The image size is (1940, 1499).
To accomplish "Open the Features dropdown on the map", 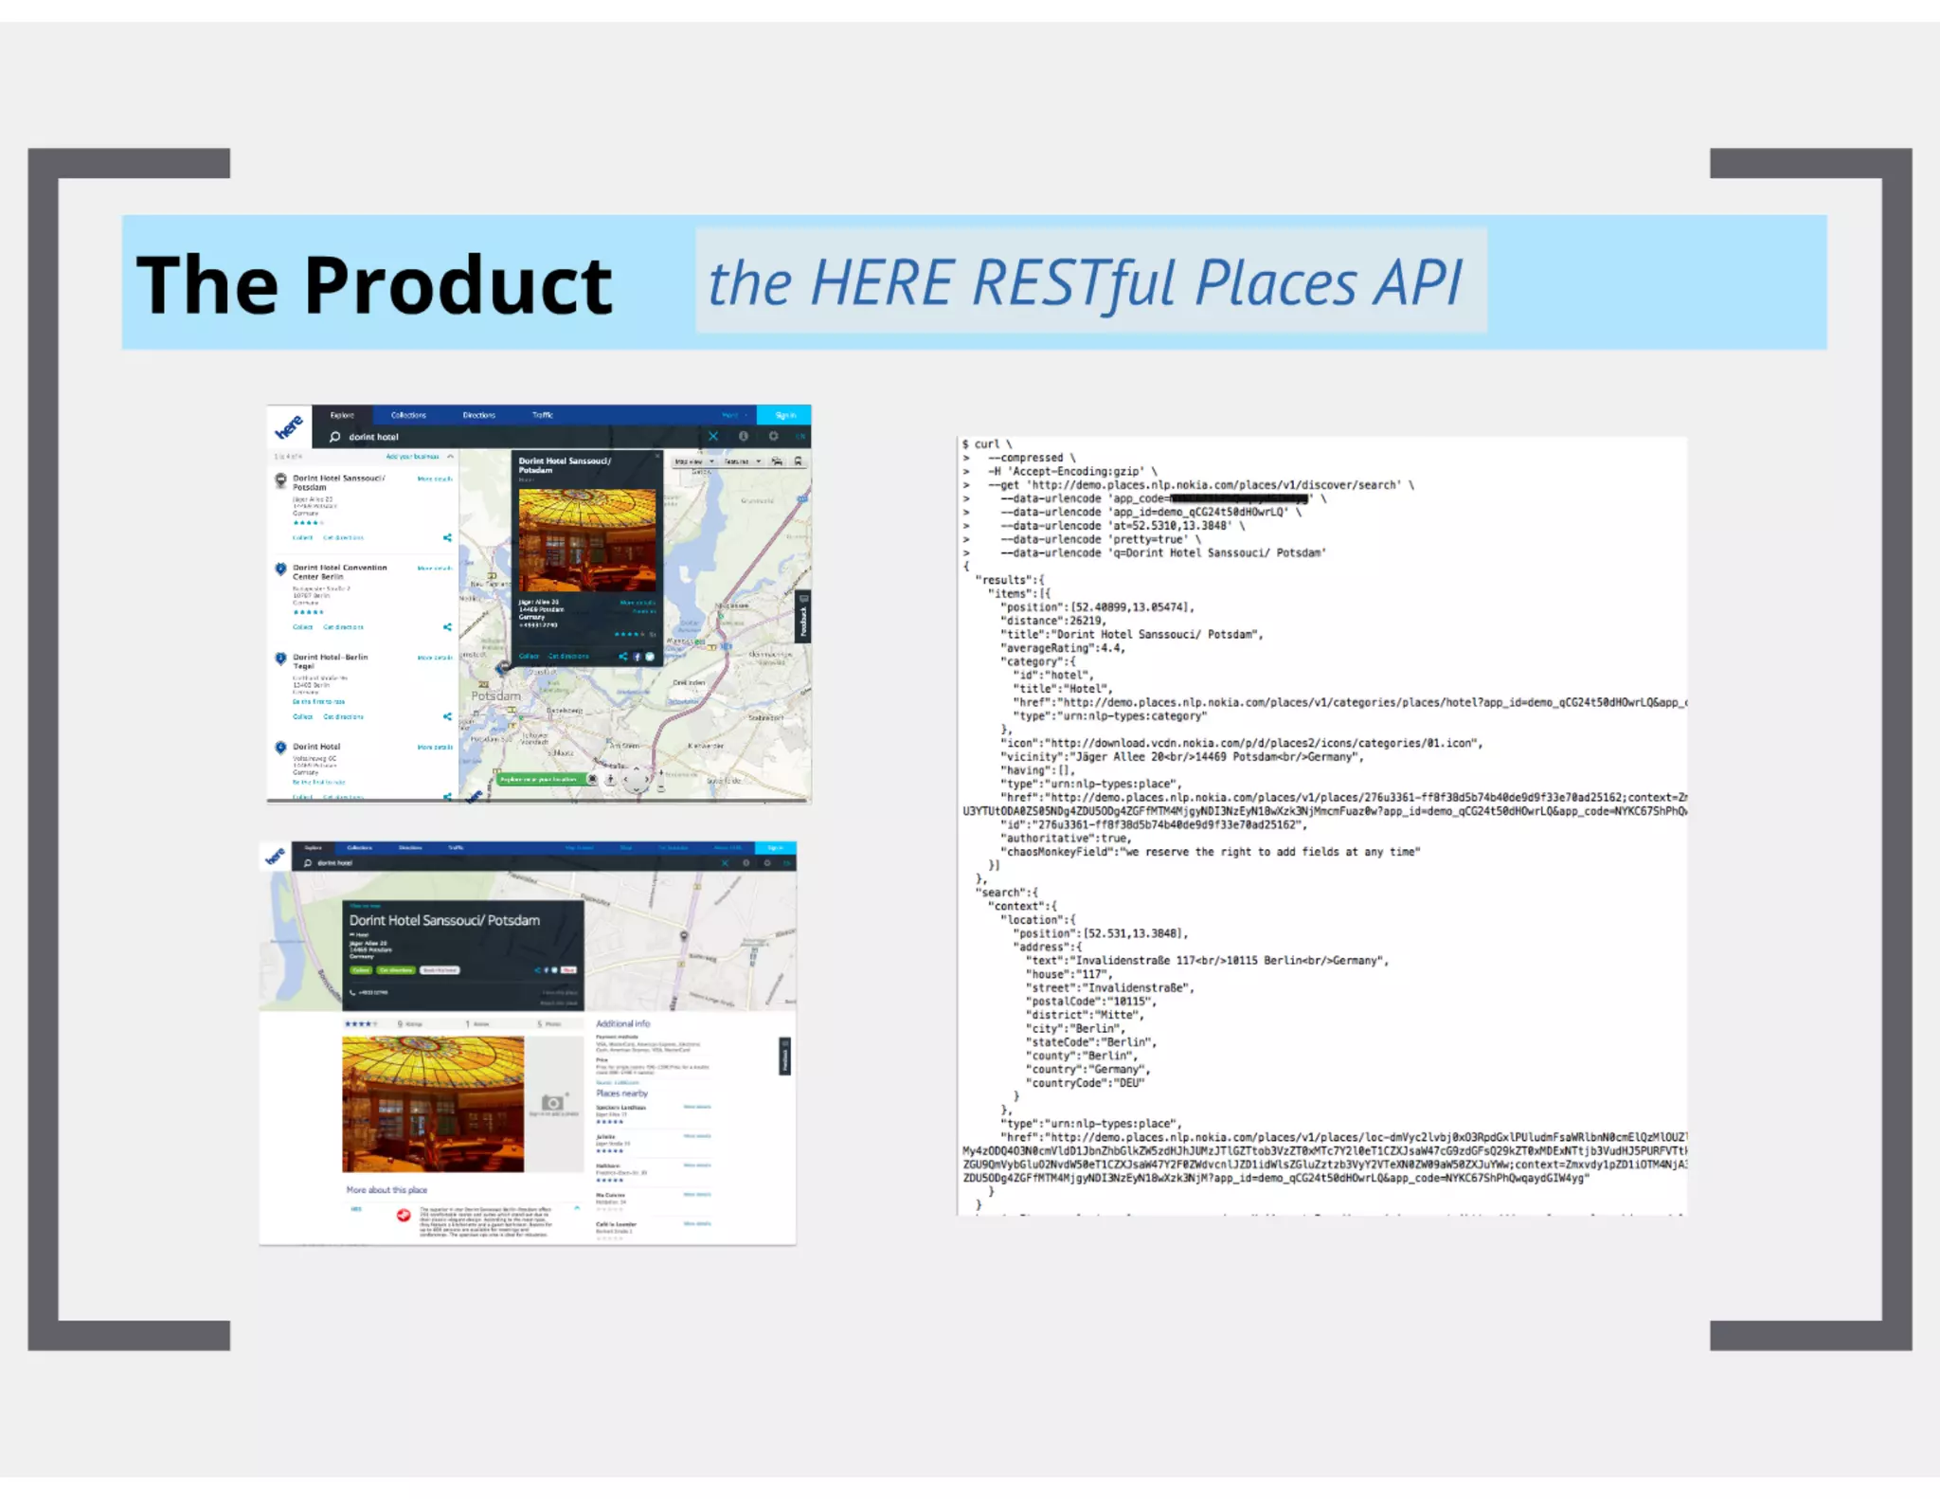I will (743, 461).
